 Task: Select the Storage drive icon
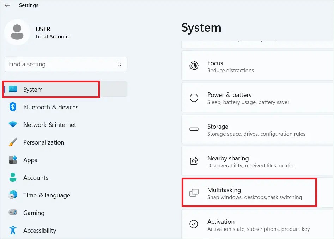(194, 129)
